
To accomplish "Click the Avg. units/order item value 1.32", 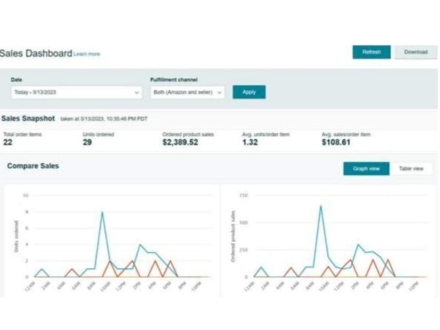I will (250, 142).
